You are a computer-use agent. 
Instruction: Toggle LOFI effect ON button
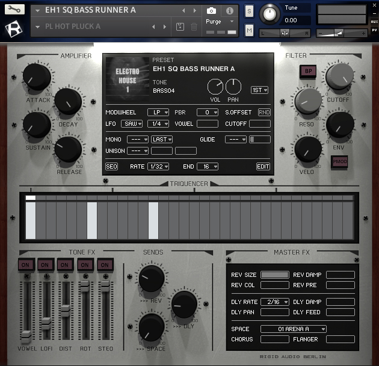point(45,265)
